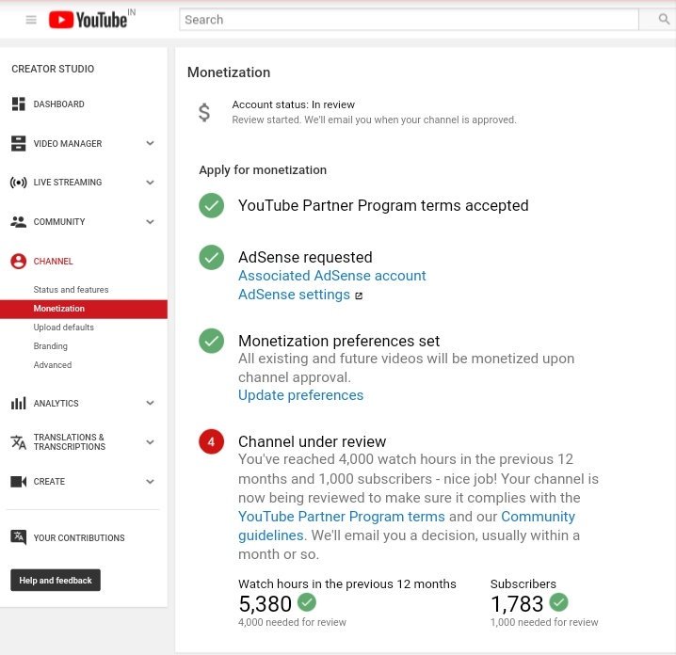
Task: Open Status and features submenu item
Action: pyautogui.click(x=72, y=290)
